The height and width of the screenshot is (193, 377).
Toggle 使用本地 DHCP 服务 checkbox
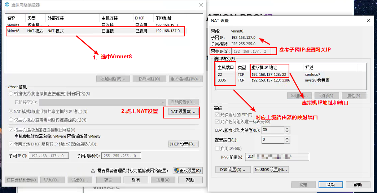coord(11,144)
